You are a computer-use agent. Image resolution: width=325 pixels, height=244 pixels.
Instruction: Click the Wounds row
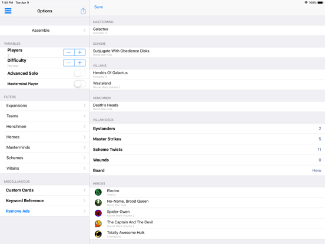point(207,160)
